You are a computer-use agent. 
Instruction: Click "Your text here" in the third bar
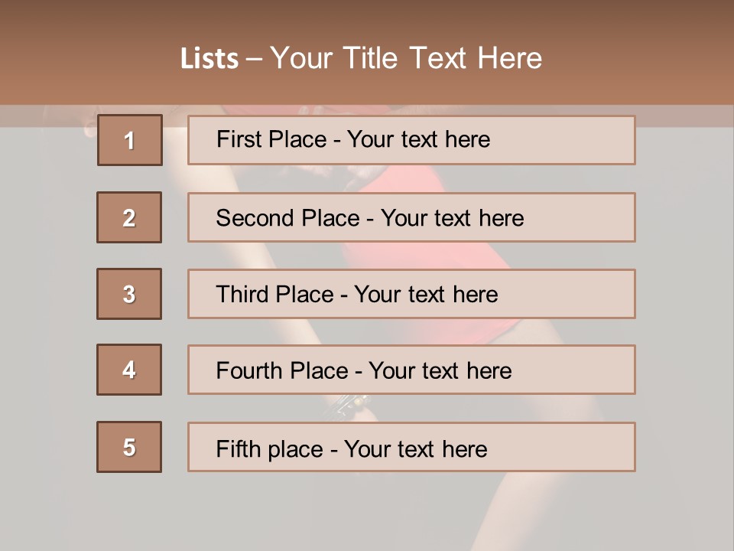[426, 295]
